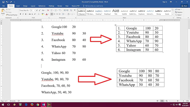Click Increase Indent icon
This screenshot has width=190, height=107.
point(67,10)
